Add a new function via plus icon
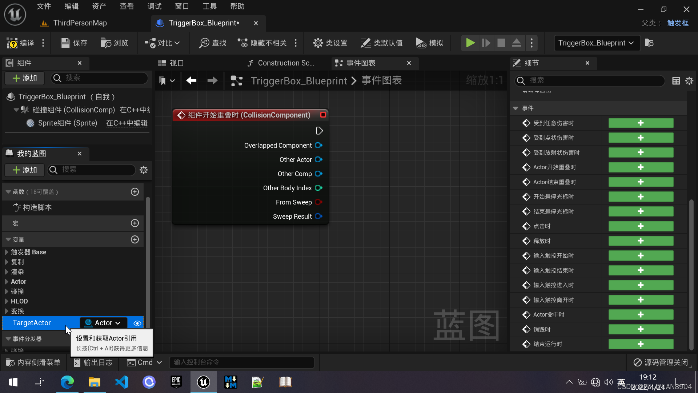 coord(135,192)
